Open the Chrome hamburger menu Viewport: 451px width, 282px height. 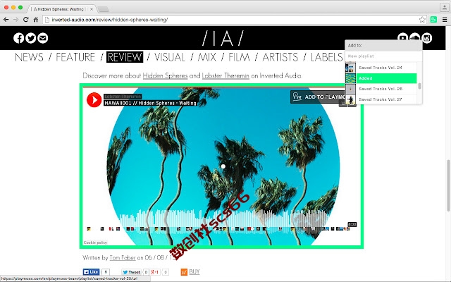coord(445,20)
